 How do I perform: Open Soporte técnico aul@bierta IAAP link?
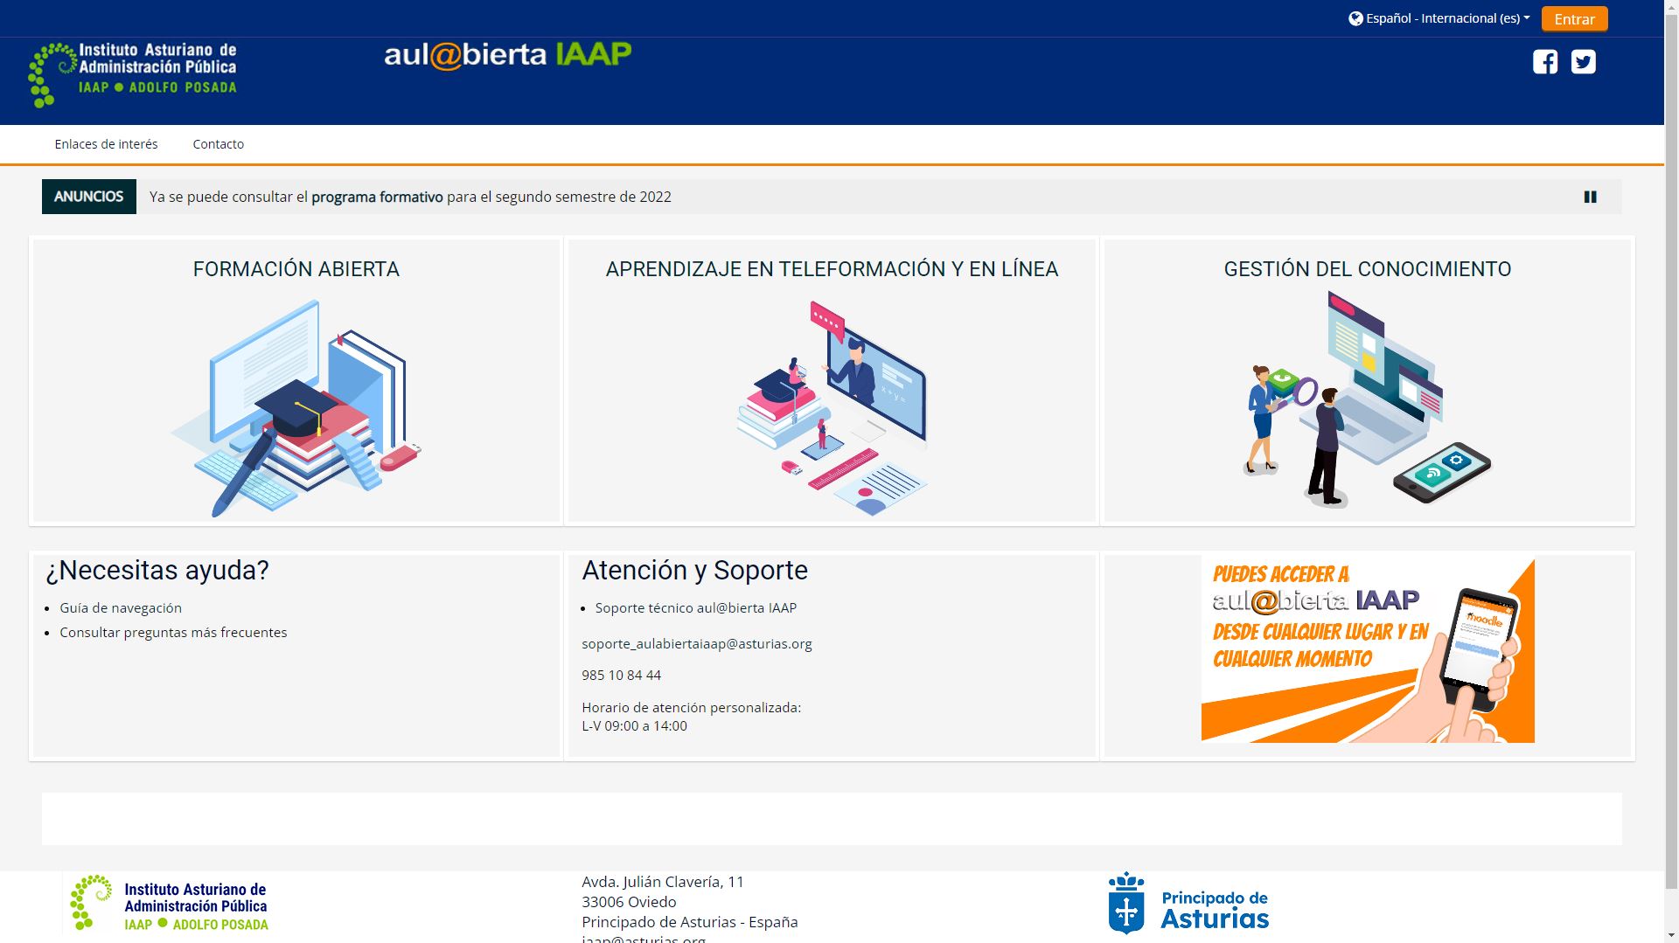[x=695, y=608]
